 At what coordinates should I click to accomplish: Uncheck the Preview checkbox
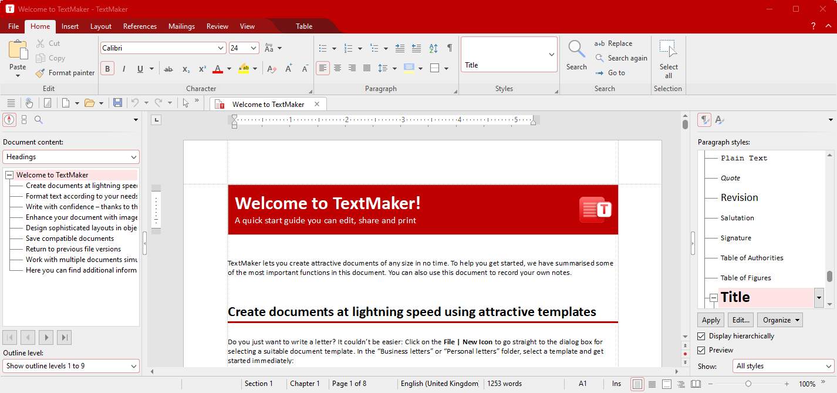pyautogui.click(x=701, y=350)
